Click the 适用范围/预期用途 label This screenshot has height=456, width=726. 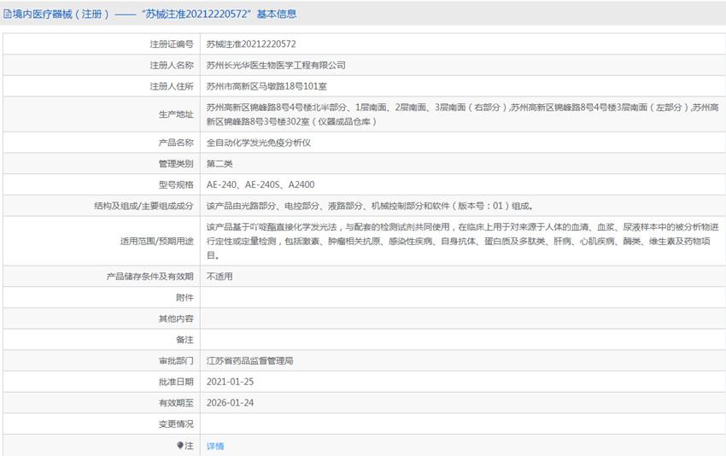tap(157, 241)
